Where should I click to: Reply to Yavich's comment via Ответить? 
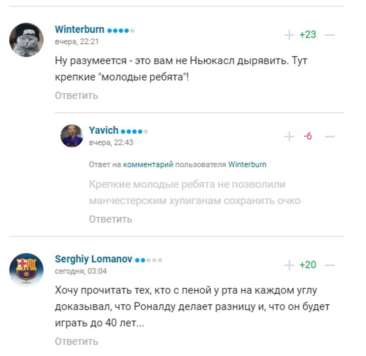(x=111, y=219)
